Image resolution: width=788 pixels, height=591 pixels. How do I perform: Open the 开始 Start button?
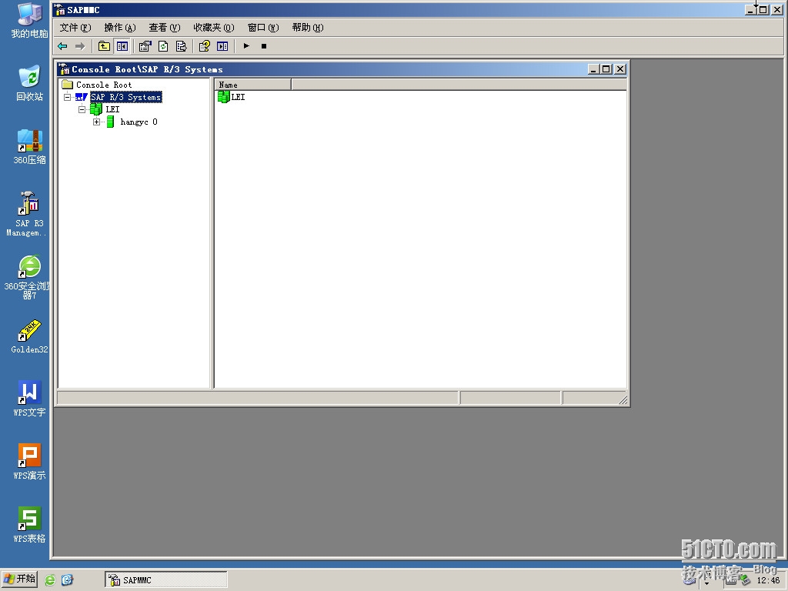point(19,579)
